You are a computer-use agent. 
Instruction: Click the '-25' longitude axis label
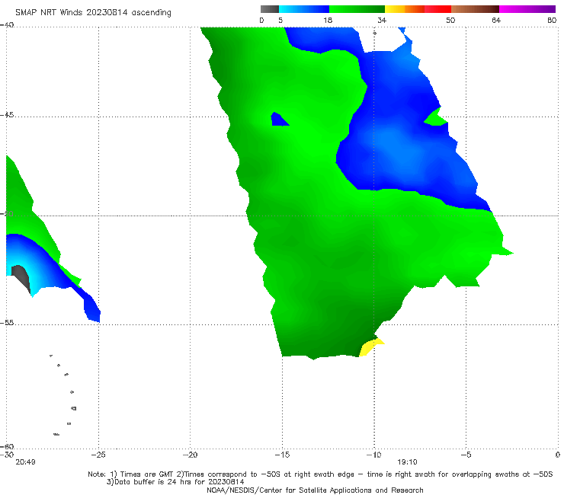[x=98, y=455]
